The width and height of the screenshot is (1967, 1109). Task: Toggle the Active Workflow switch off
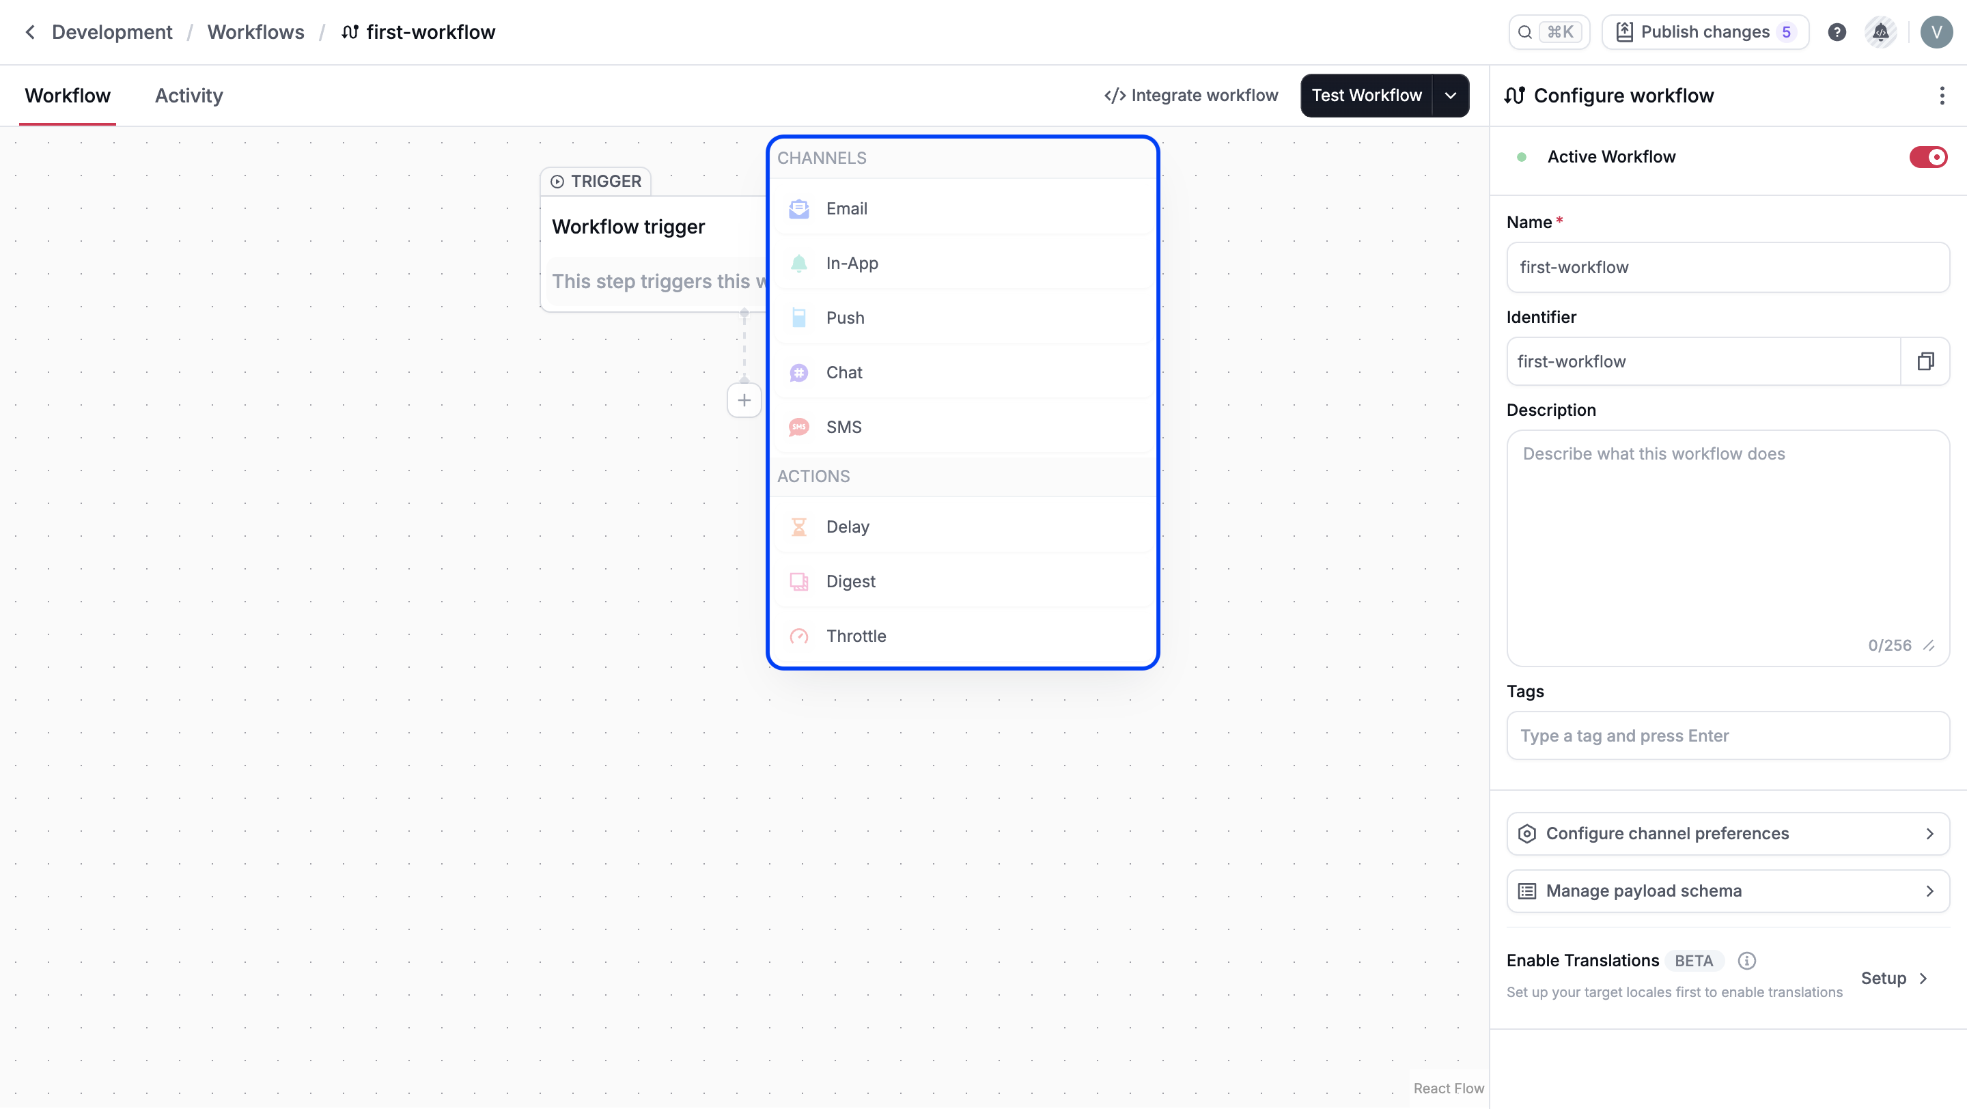[1927, 156]
